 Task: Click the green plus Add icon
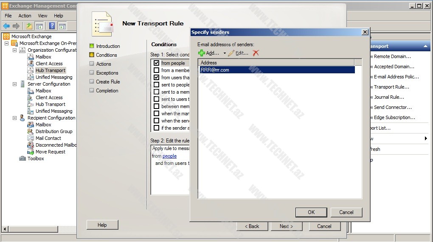tap(202, 53)
